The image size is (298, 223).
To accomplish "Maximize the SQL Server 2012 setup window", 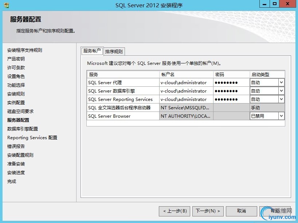I will coord(275,4).
